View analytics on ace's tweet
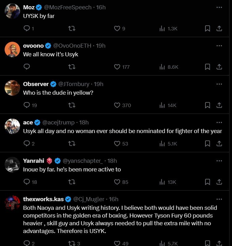 point(162,144)
